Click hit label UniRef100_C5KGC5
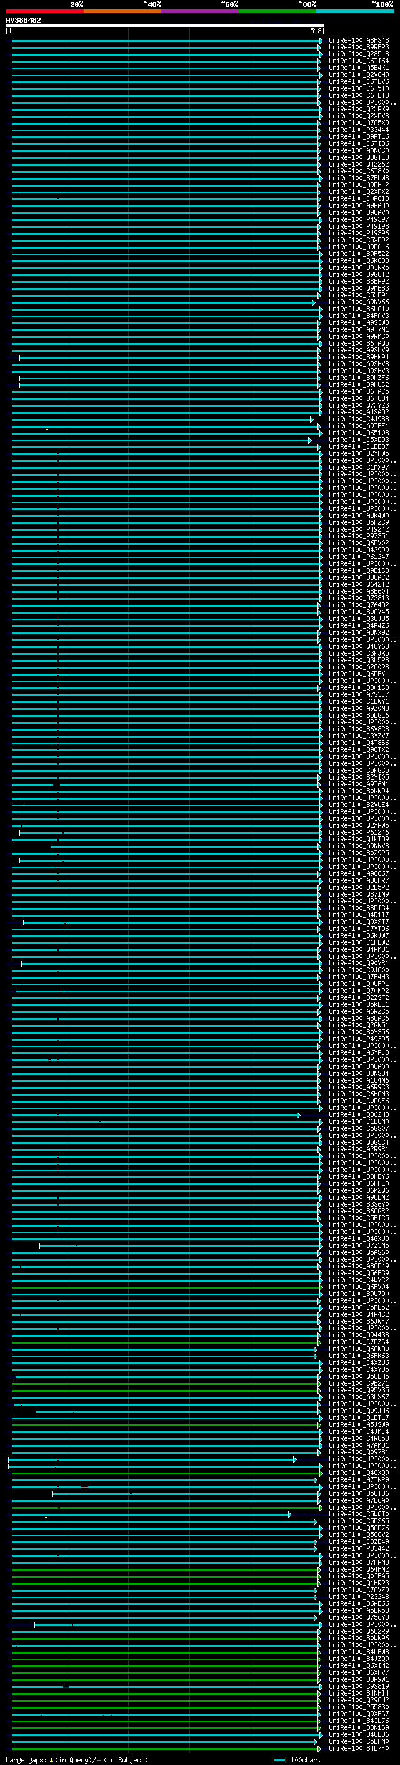 tap(358, 771)
